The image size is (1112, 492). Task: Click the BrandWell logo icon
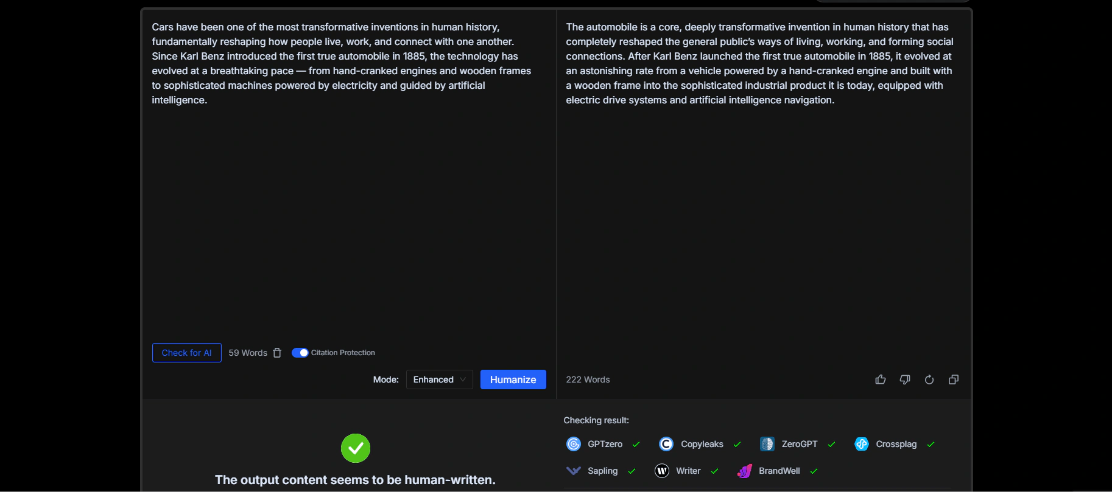click(745, 471)
